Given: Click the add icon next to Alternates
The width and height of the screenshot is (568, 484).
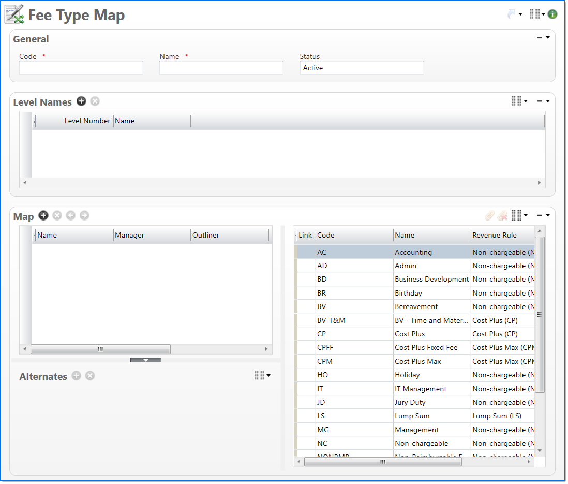Looking at the screenshot, I should tap(77, 376).
